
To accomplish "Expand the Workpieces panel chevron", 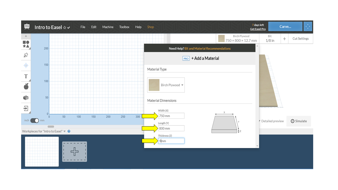I will coord(65,131).
